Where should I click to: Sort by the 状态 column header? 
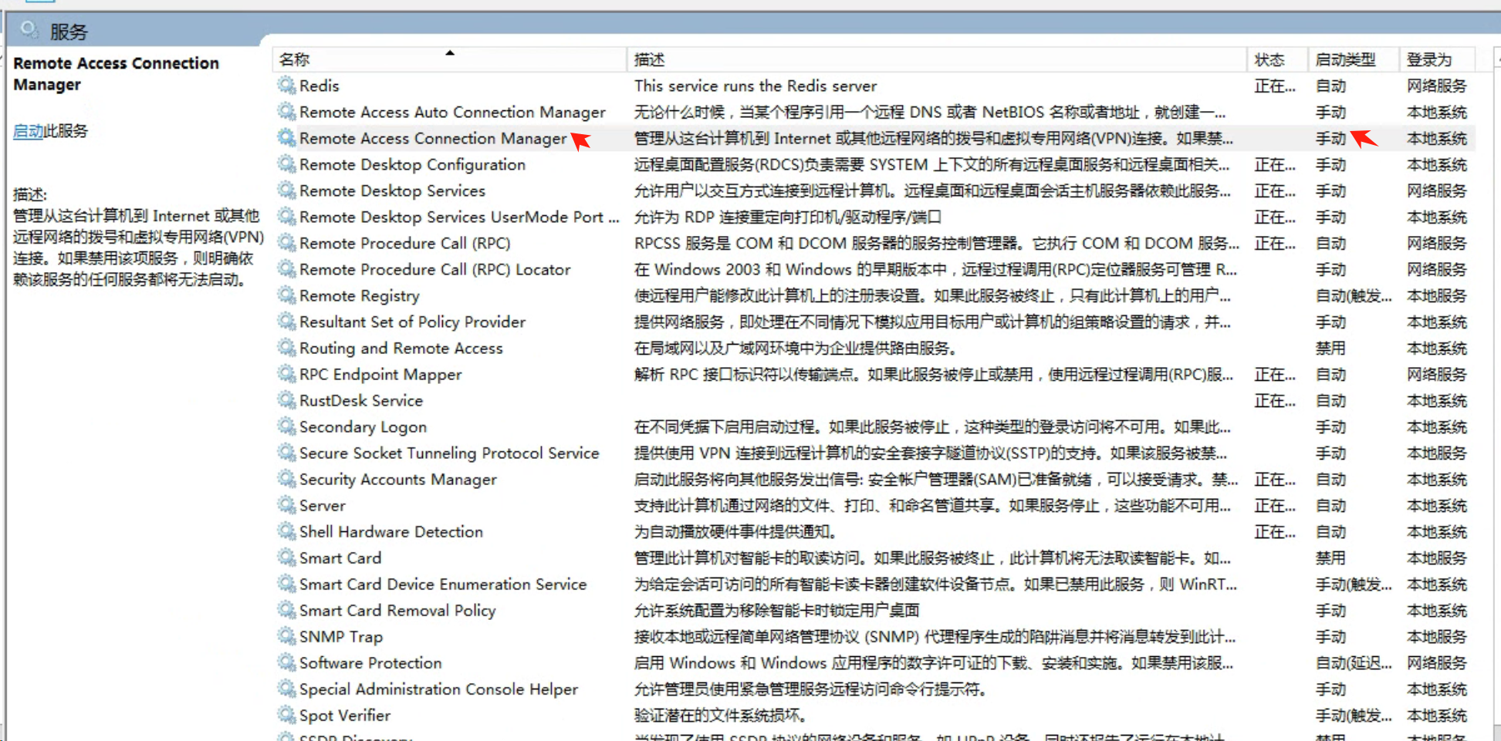tap(1277, 59)
